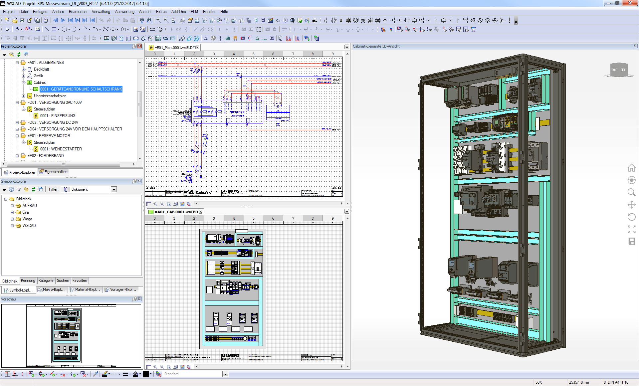Open the Filter Dokument dropdown
This screenshot has height=386, width=639.
[114, 189]
